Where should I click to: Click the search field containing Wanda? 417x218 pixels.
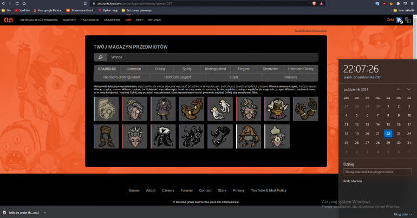click(x=212, y=57)
